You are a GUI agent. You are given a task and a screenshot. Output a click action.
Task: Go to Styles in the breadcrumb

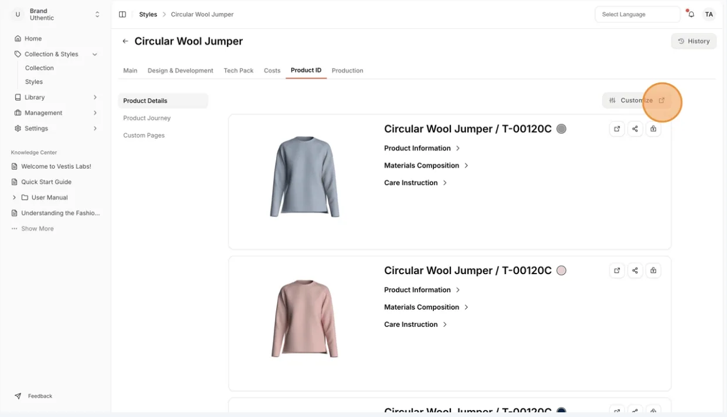click(x=148, y=15)
